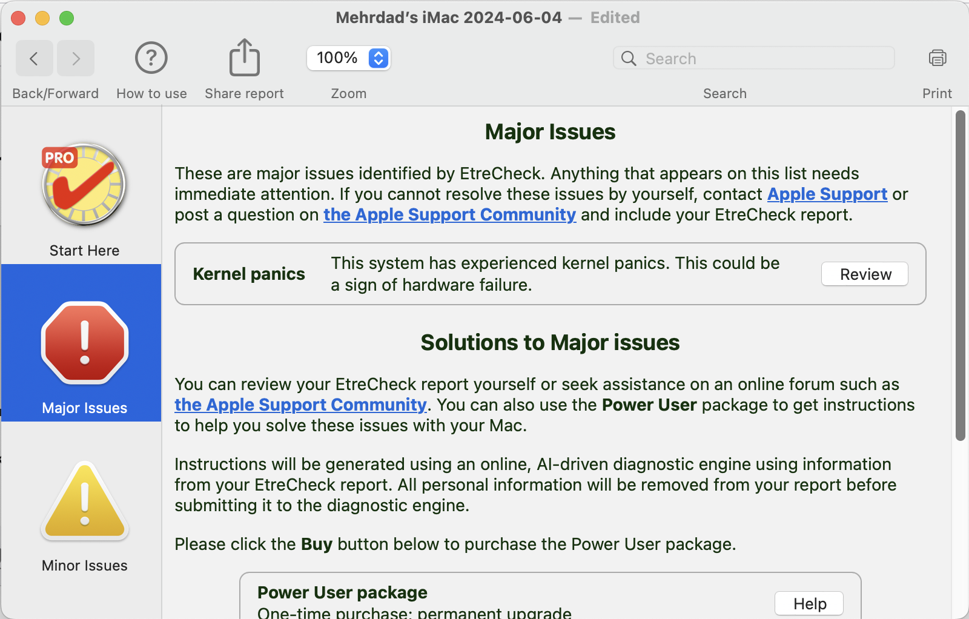969x619 pixels.
Task: Click the green full-screen window button
Action: pyautogui.click(x=67, y=18)
